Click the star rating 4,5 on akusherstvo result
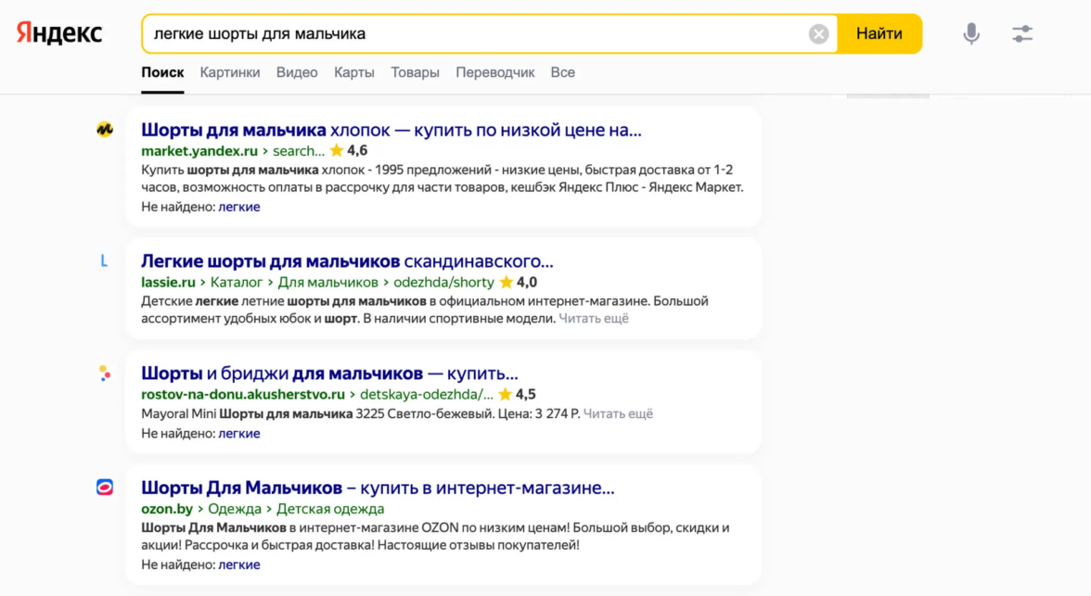The width and height of the screenshot is (1091, 596). tap(517, 394)
